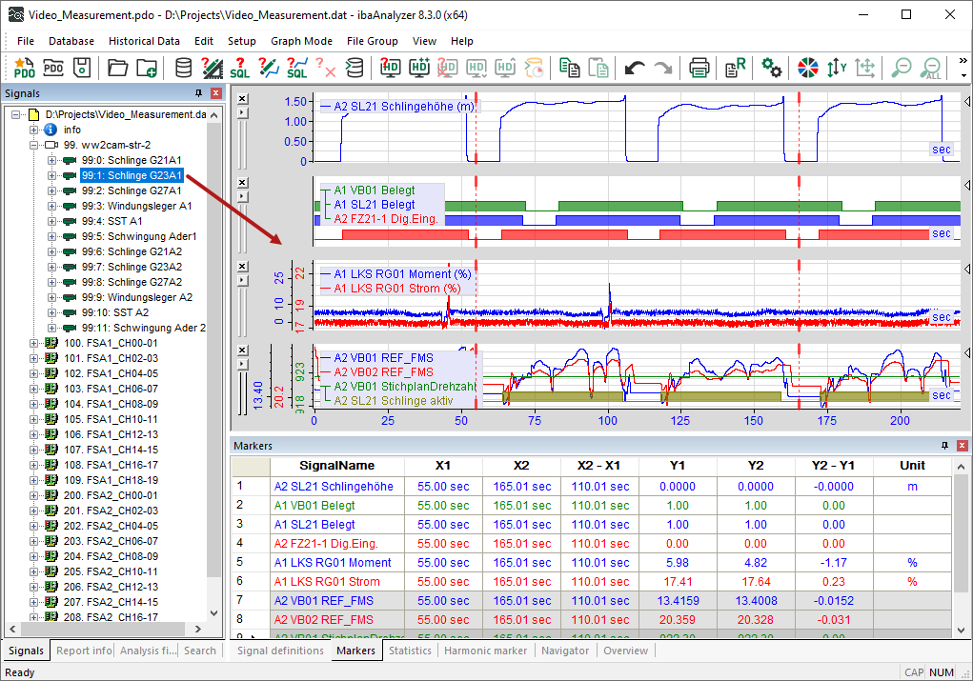Open preferences with the gears icon
The image size is (973, 681).
pos(772,68)
